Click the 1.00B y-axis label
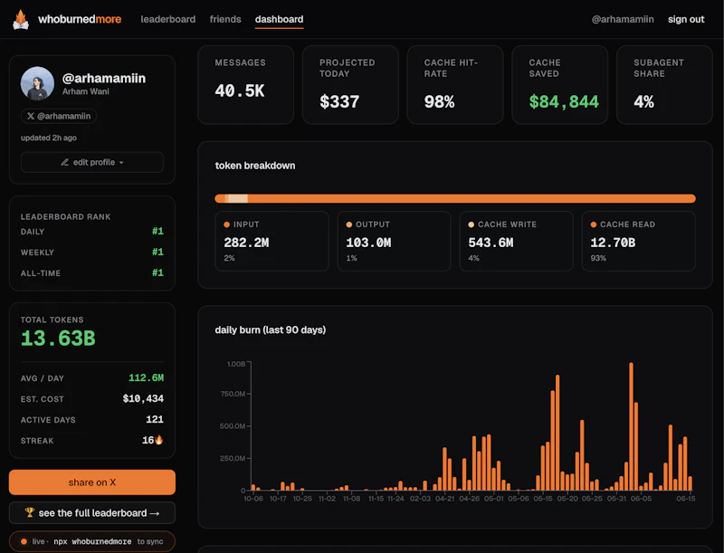Image resolution: width=724 pixels, height=553 pixels. tap(236, 364)
